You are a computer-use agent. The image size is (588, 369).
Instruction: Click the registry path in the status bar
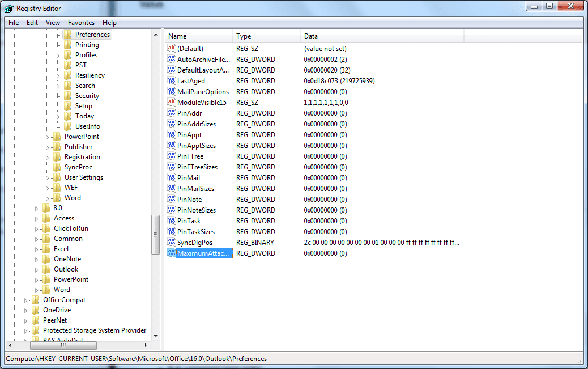(x=137, y=358)
